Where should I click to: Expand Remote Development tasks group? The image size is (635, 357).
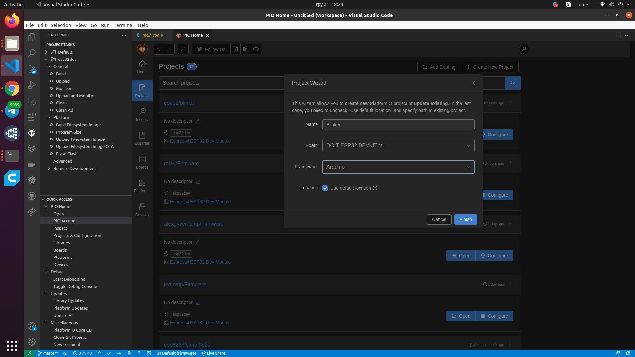[x=49, y=168]
